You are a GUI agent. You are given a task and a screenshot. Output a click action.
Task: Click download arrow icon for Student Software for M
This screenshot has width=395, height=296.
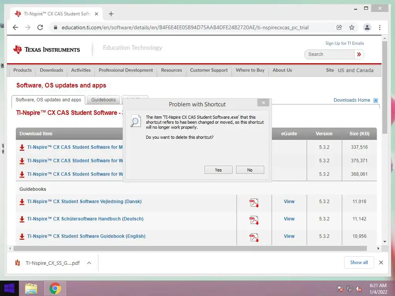click(22, 148)
